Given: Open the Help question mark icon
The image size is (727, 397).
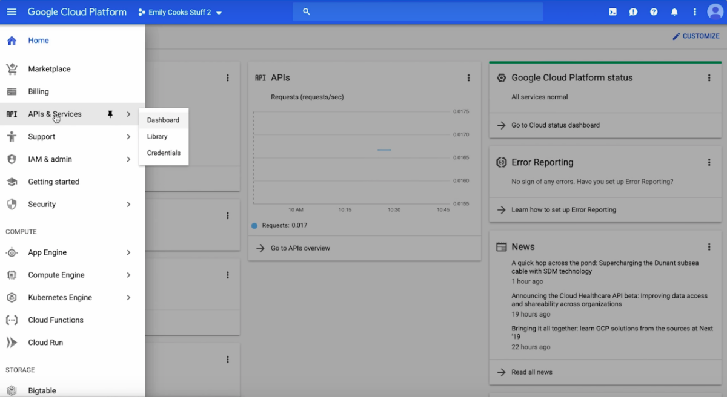Looking at the screenshot, I should (x=654, y=11).
